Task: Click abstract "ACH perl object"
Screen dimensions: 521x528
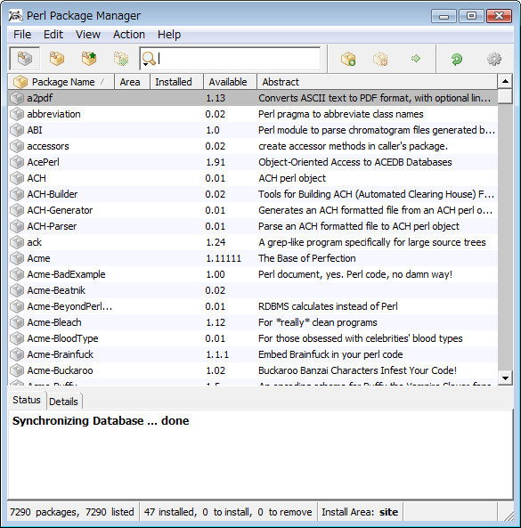Action: (x=292, y=178)
